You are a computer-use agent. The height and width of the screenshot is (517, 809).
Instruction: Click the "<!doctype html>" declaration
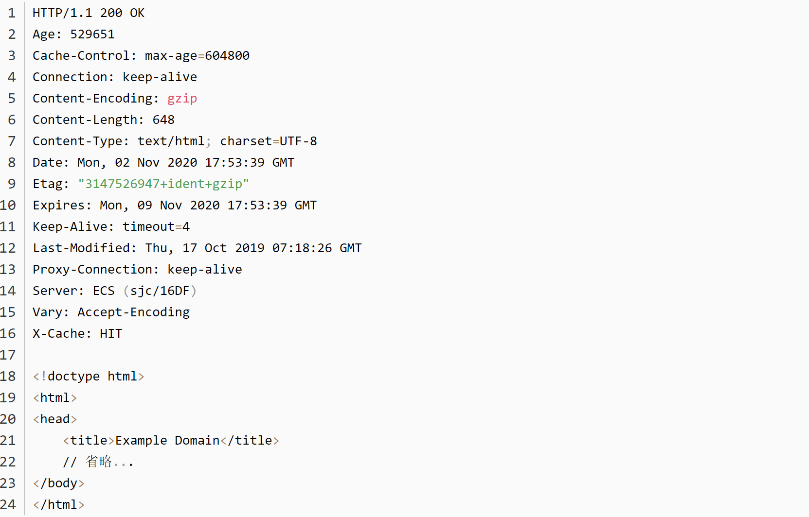point(88,377)
